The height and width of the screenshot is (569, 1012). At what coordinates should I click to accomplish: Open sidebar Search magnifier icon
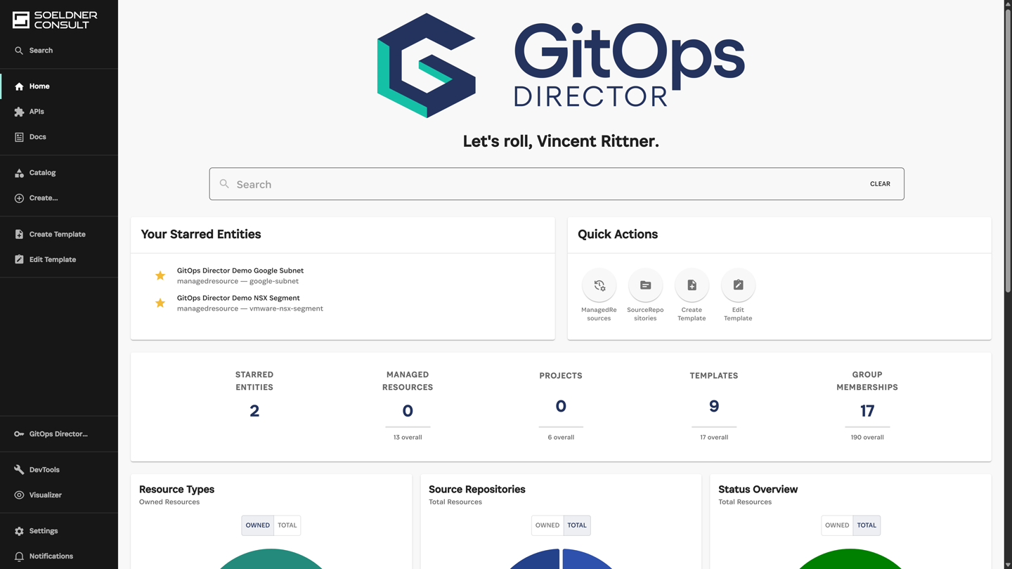point(19,51)
